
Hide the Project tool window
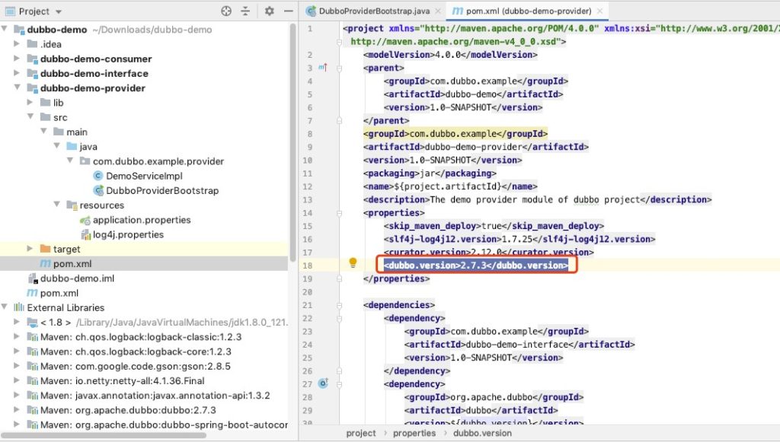coord(288,11)
